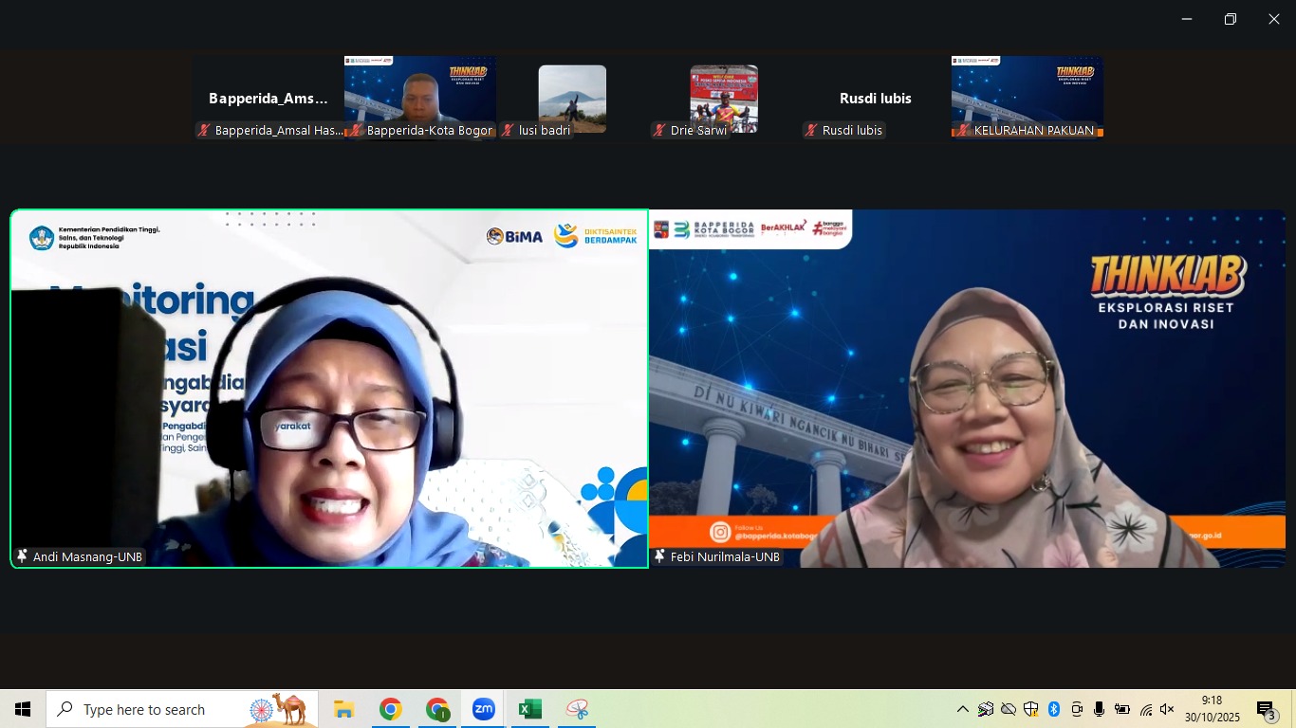The width and height of the screenshot is (1296, 728).
Task: Unmute system volume speaker icon
Action: (1167, 709)
